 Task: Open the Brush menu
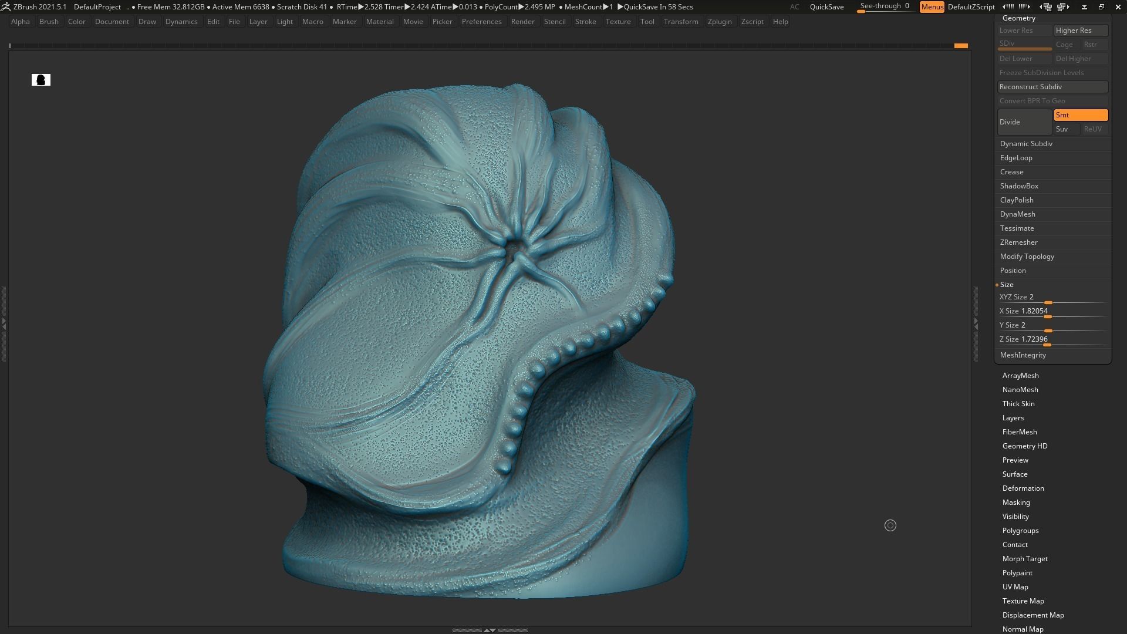coord(49,22)
